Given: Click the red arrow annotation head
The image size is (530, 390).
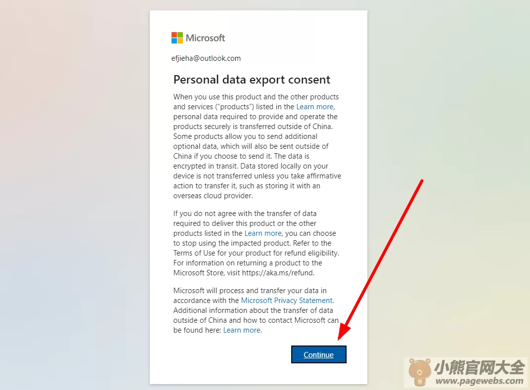Looking at the screenshot, I should 344,332.
